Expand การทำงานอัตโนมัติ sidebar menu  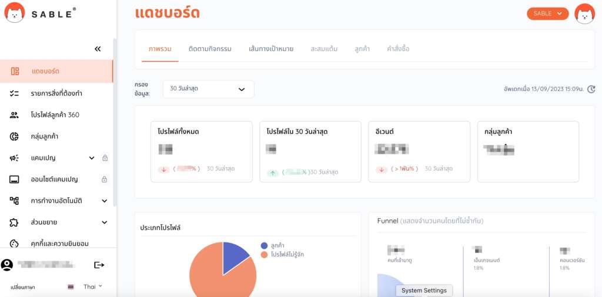point(104,201)
